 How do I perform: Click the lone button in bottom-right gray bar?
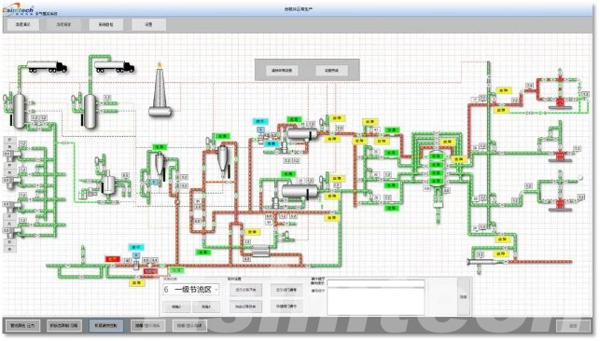click(573, 326)
